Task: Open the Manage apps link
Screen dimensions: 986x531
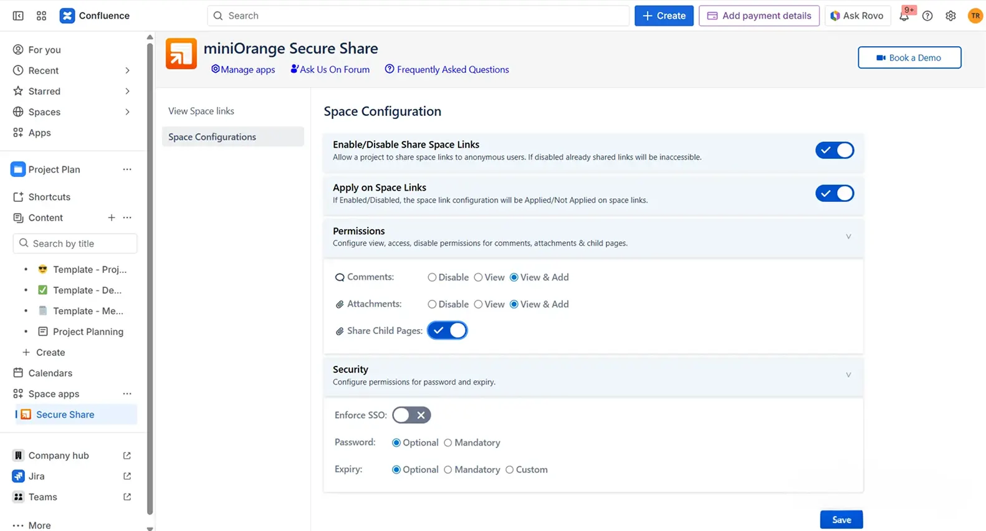Action: [243, 70]
